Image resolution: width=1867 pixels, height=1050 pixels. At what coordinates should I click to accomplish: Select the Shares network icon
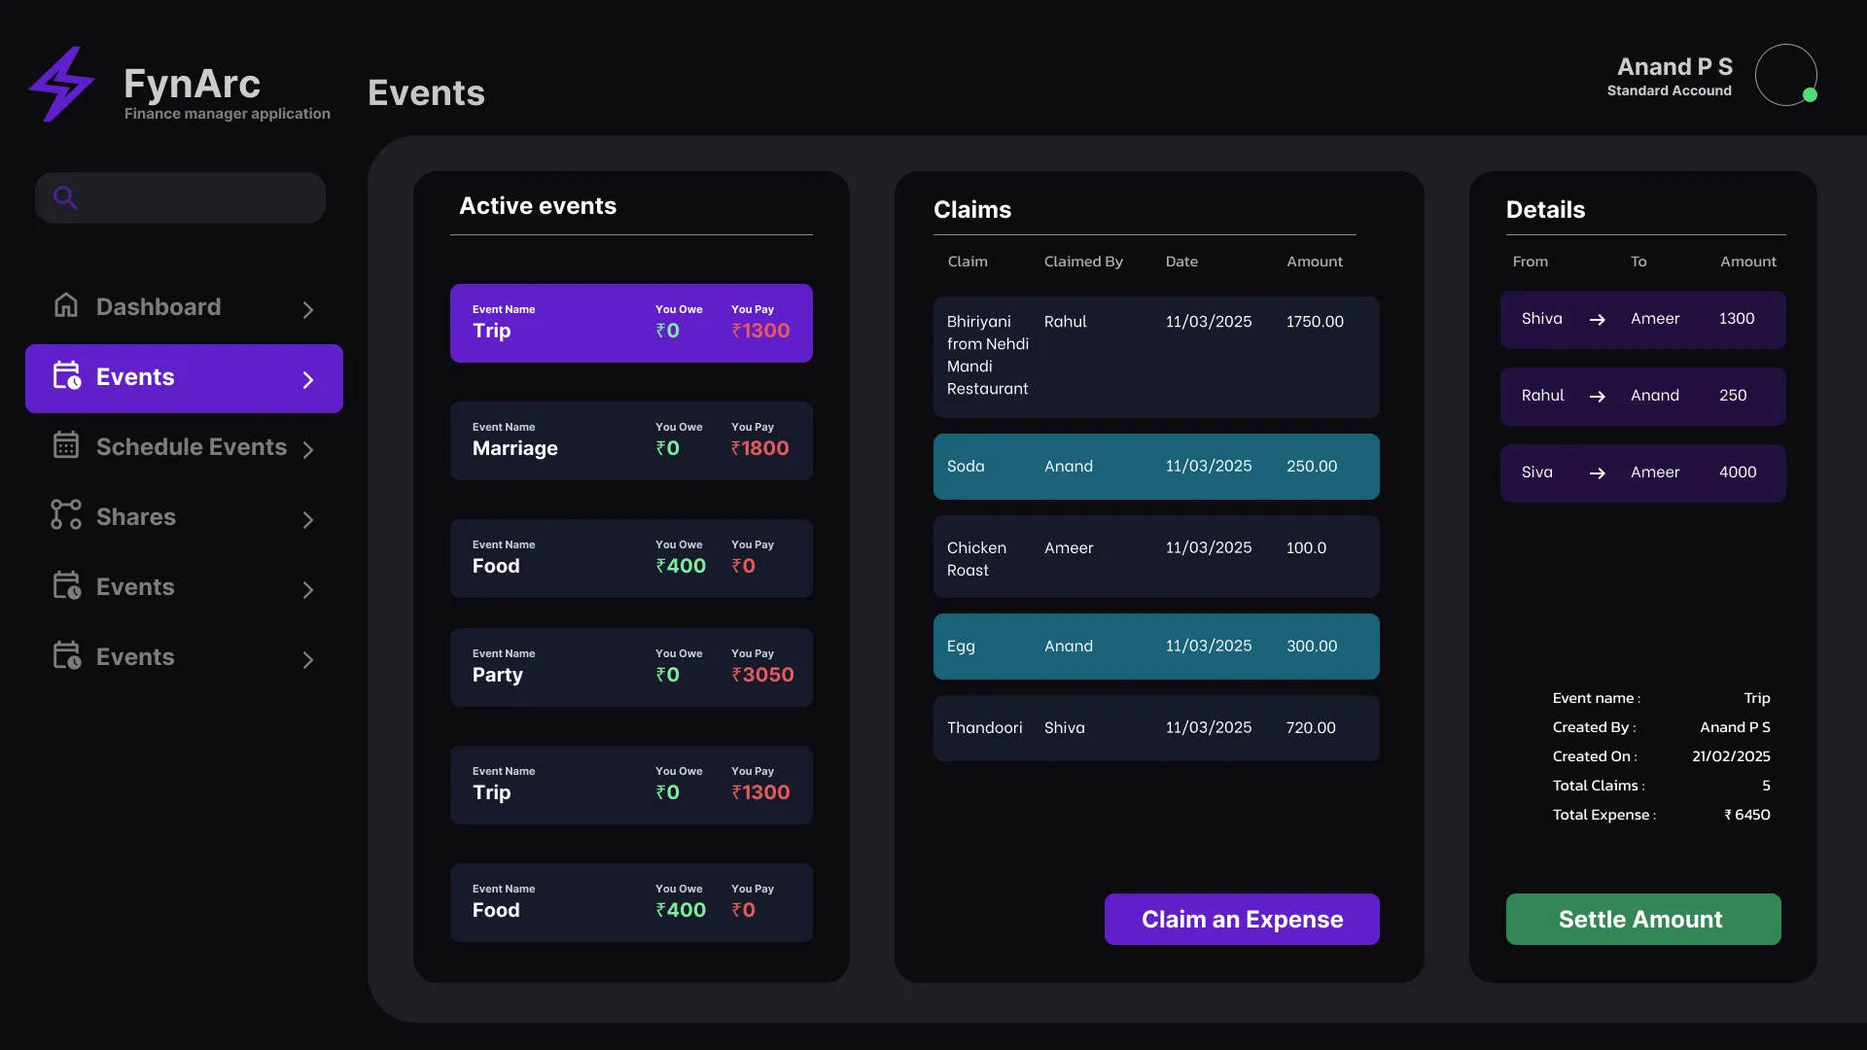tap(63, 515)
